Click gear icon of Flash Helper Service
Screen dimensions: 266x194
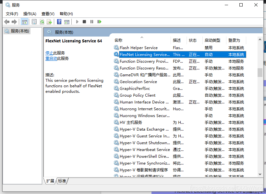click(x=116, y=48)
